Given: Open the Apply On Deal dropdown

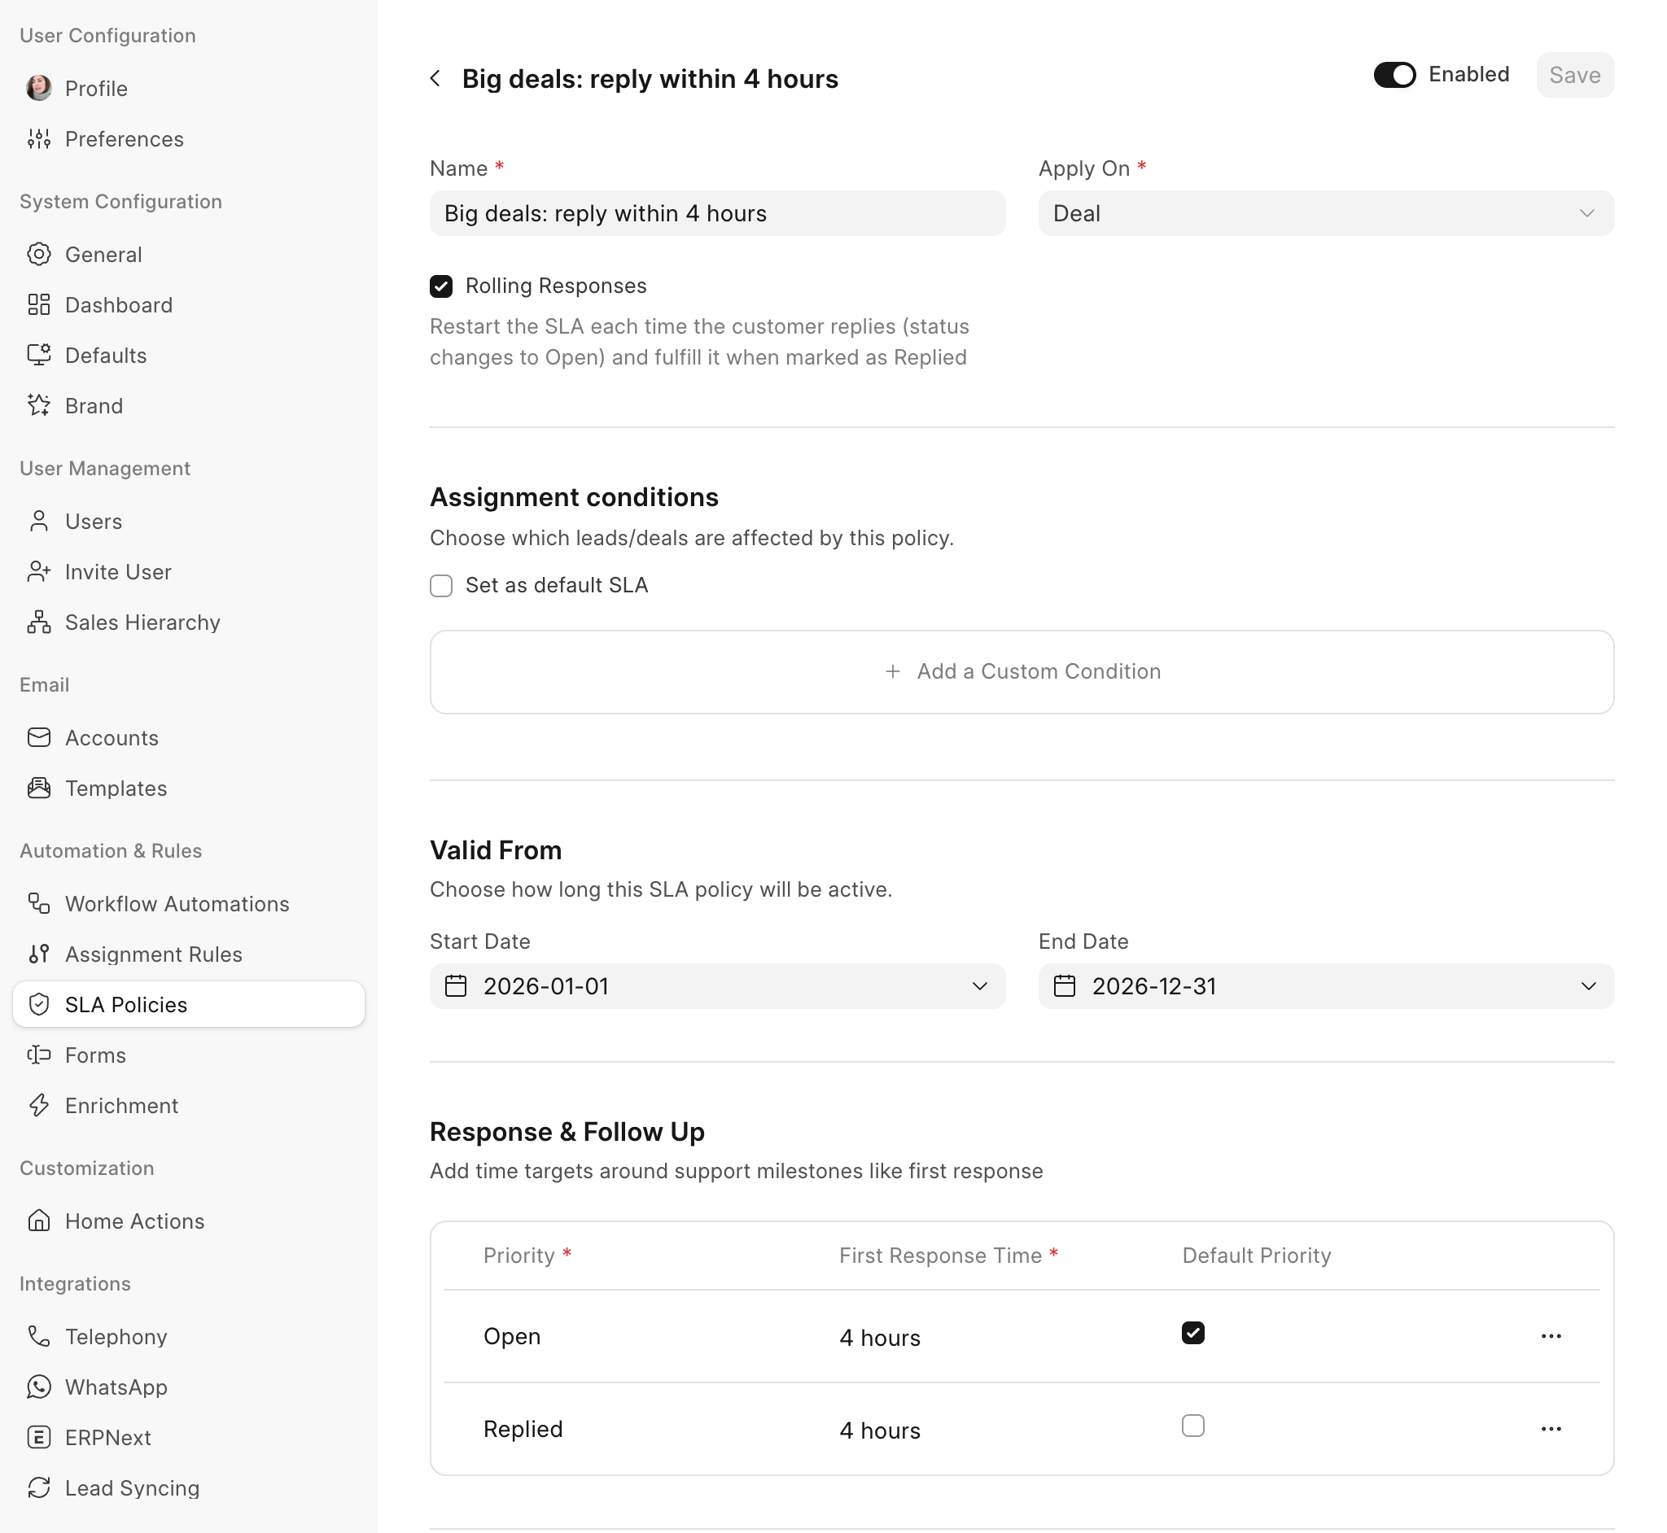Looking at the screenshot, I should 1326,213.
